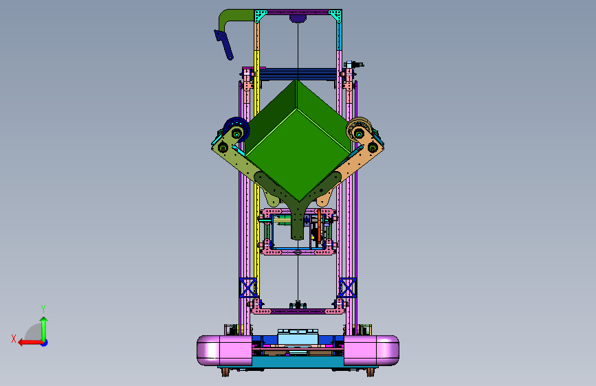The width and height of the screenshot is (596, 386).
Task: Select the dark blue left roller wheel
Action: point(236,130)
